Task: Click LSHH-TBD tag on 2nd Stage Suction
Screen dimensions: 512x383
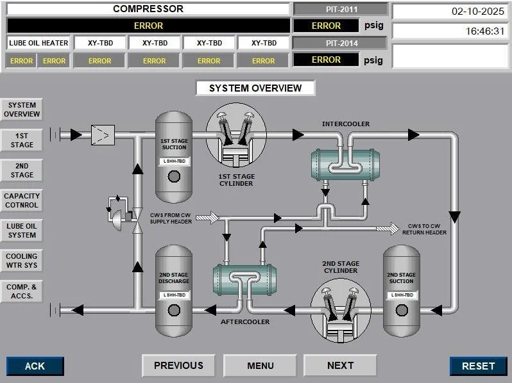Action: point(402,295)
